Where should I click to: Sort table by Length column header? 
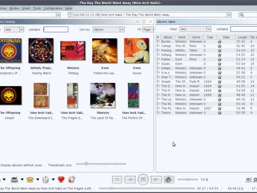[243, 37]
